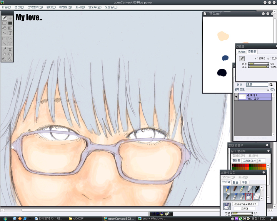This screenshot has width=277, height=221.
Task: Click the 지우개 brush name button
Action: [245, 208]
